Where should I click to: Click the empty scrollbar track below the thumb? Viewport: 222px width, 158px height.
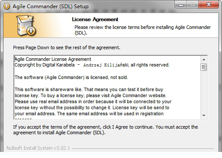tap(204, 92)
